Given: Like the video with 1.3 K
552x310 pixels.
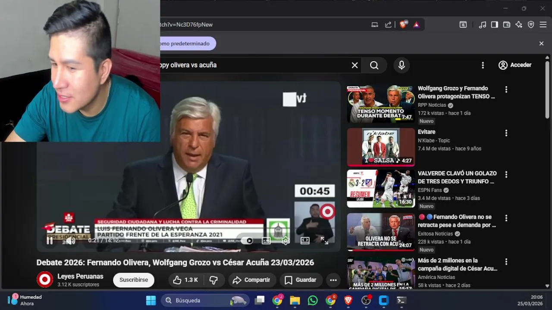Looking at the screenshot, I should click(186, 280).
